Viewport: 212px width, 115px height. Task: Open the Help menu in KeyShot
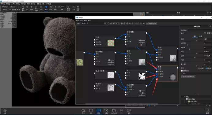click(49, 4)
